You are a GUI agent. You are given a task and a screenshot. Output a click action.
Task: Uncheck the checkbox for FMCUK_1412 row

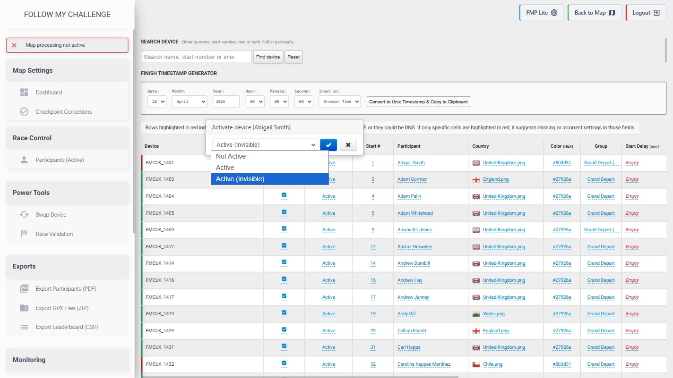coord(284,245)
